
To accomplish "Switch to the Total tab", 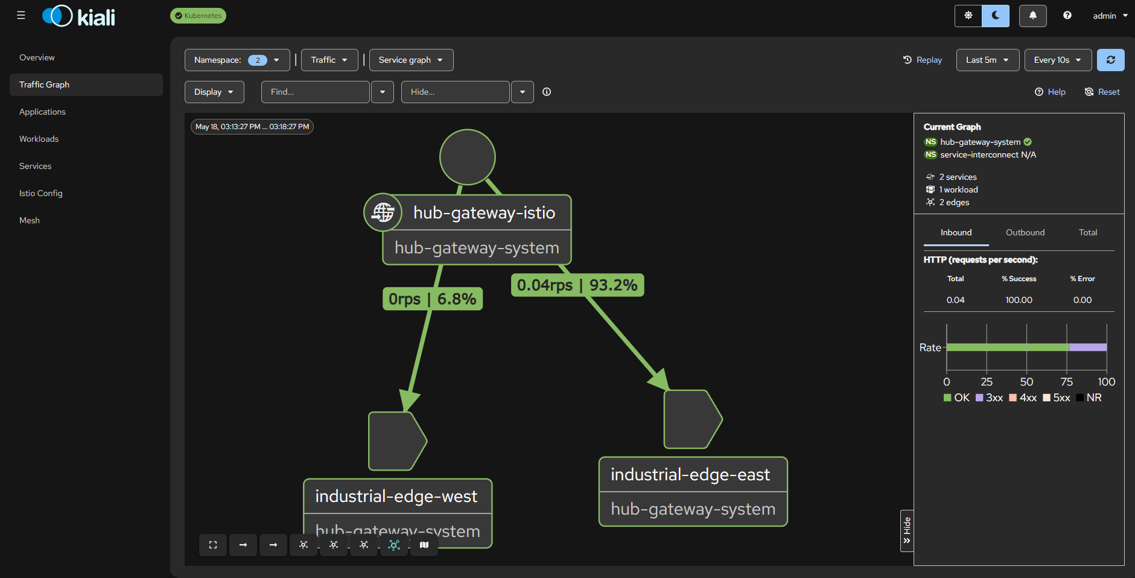I will tap(1088, 233).
